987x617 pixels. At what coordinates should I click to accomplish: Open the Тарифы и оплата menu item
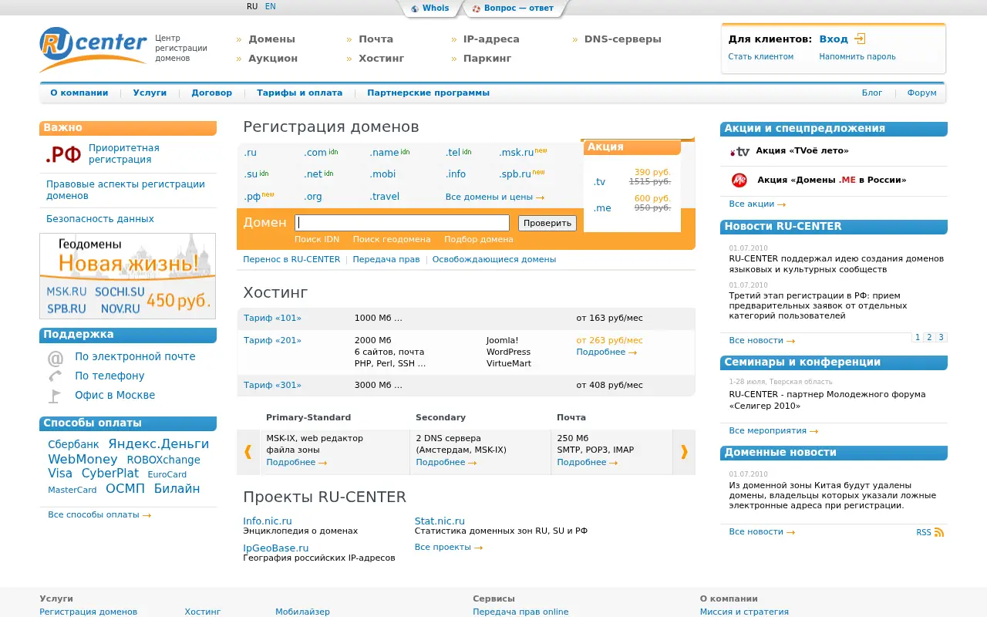(x=299, y=93)
